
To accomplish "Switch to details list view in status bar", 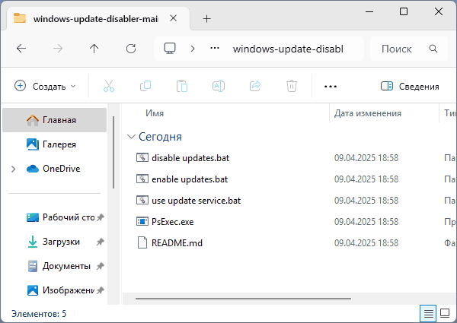I will point(428,313).
